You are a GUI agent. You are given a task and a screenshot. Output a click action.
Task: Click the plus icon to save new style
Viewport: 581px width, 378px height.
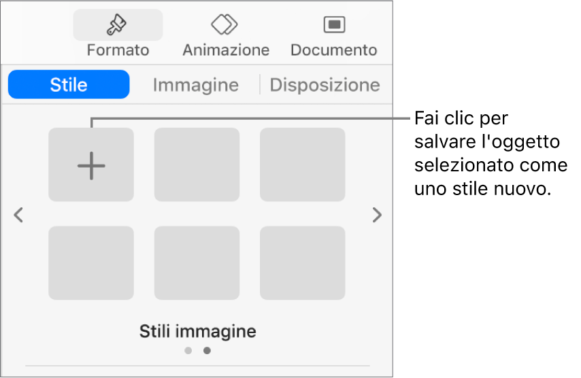(x=91, y=165)
